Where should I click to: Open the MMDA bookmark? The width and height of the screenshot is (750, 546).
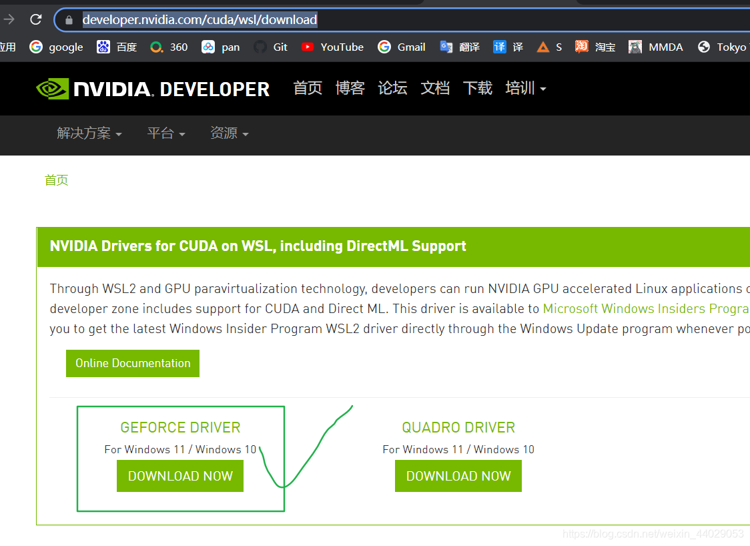coord(656,47)
